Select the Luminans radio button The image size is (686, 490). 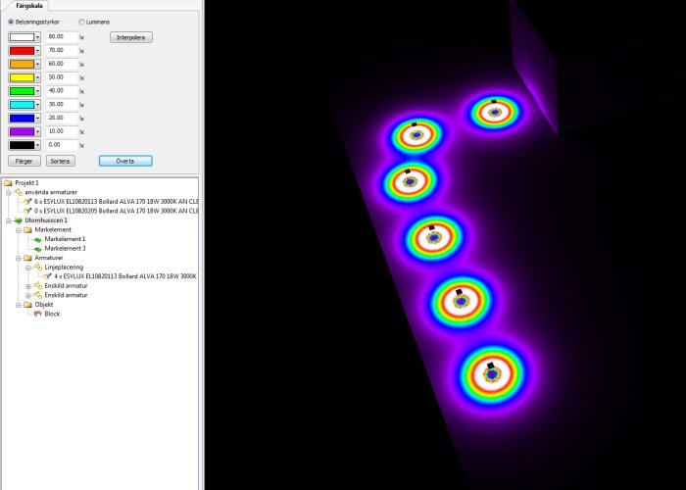tap(81, 22)
